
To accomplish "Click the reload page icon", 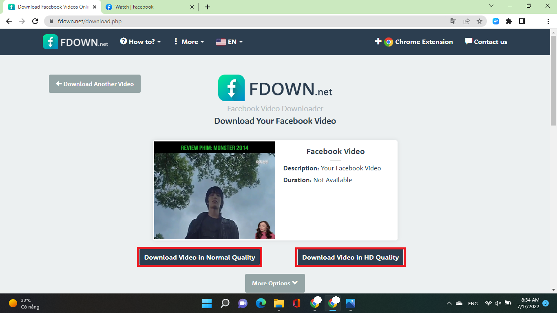I will (x=35, y=21).
